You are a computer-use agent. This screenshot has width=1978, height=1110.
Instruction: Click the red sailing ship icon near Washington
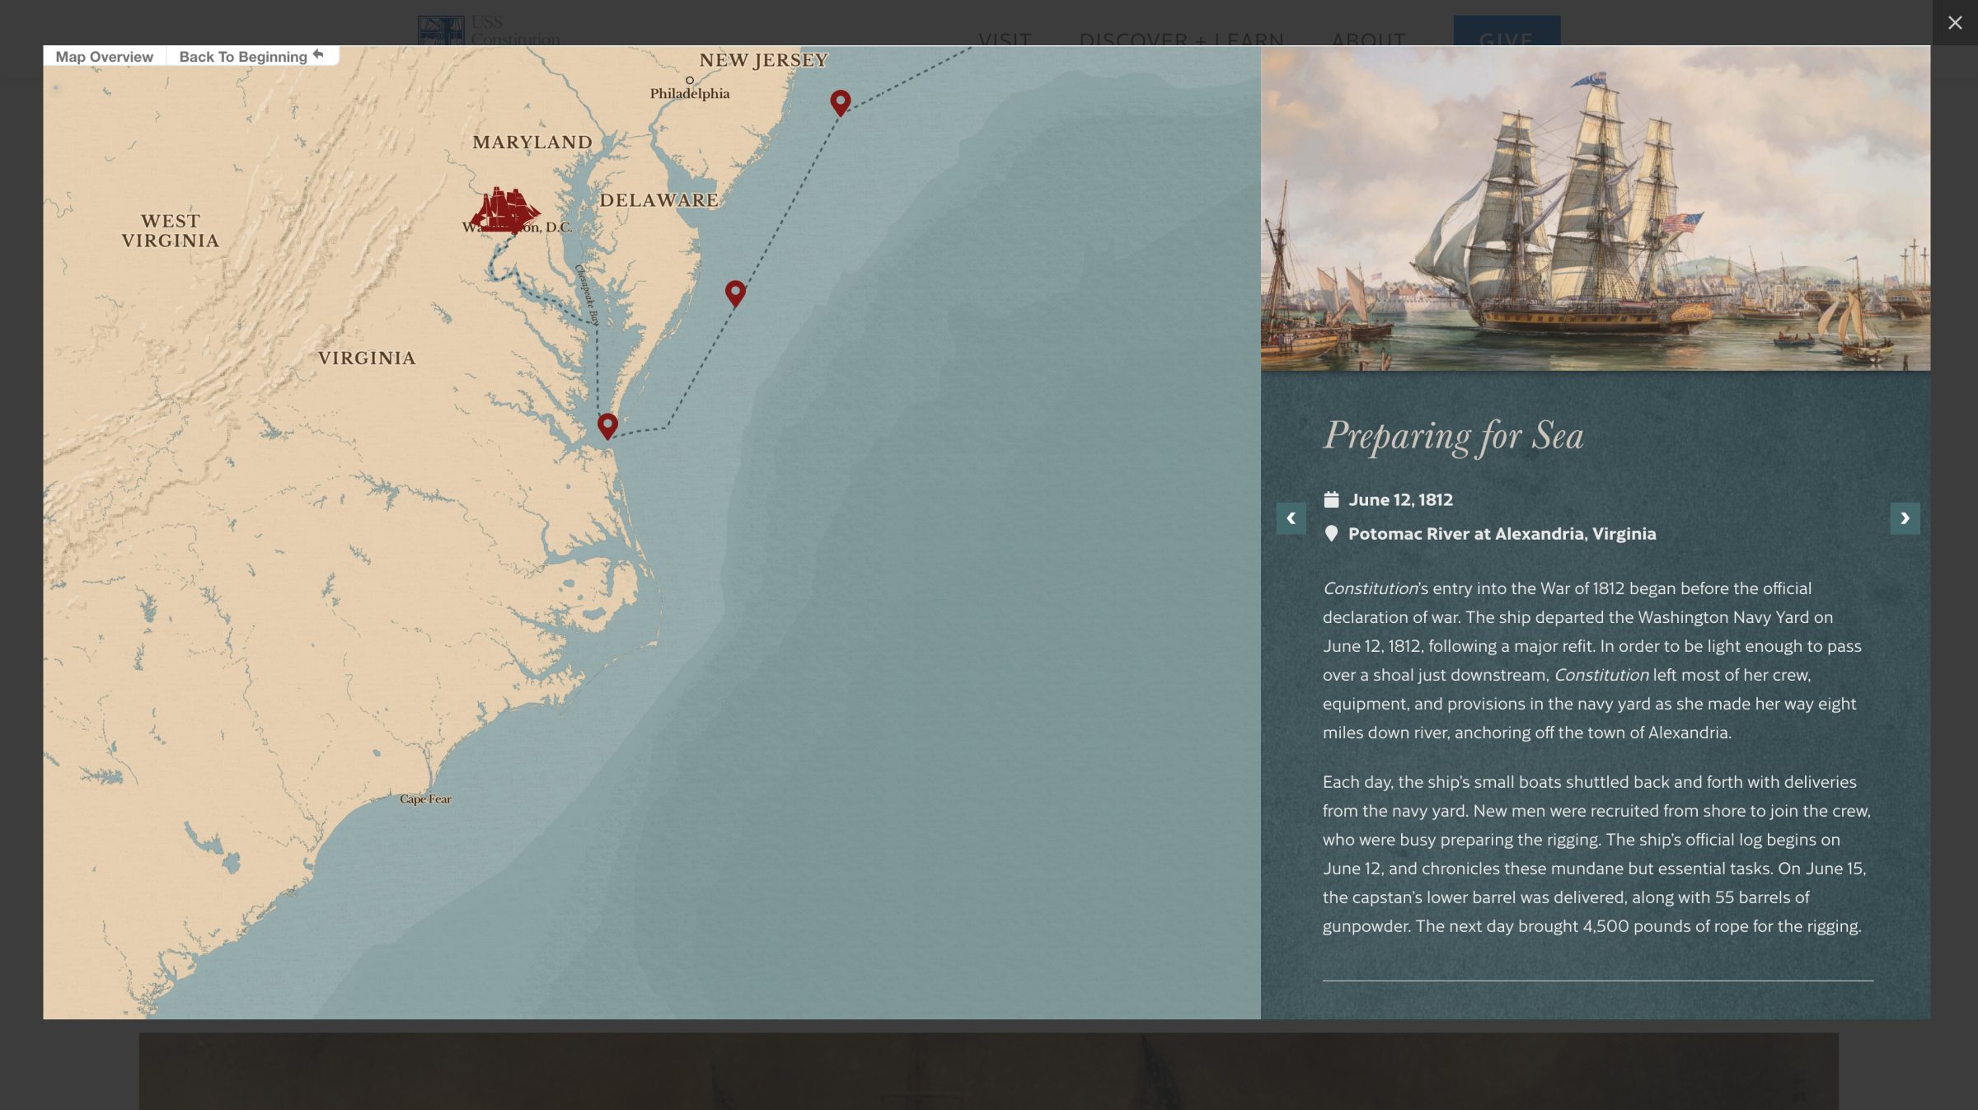[x=505, y=209]
